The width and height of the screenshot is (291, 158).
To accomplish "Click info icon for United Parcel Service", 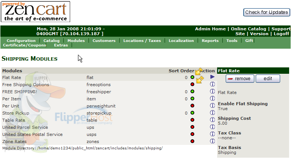I will pos(212,127).
